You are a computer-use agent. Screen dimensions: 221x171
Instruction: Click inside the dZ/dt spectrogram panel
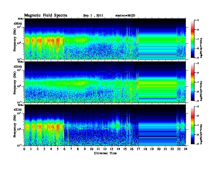[105, 125]
